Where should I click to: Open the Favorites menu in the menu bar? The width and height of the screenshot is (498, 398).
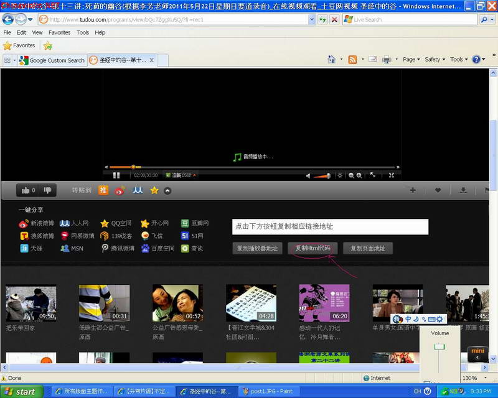(59, 32)
